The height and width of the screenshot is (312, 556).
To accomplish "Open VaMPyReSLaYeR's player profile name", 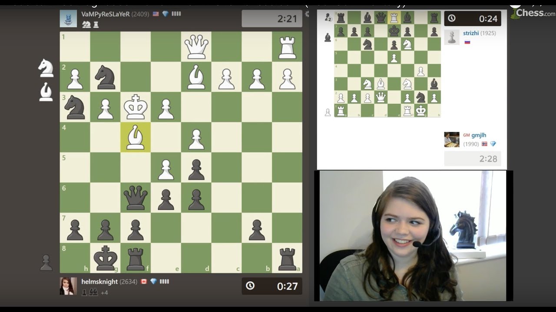I will (106, 14).
